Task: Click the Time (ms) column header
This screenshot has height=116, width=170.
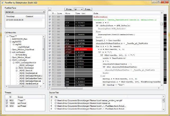Action: 83,13
